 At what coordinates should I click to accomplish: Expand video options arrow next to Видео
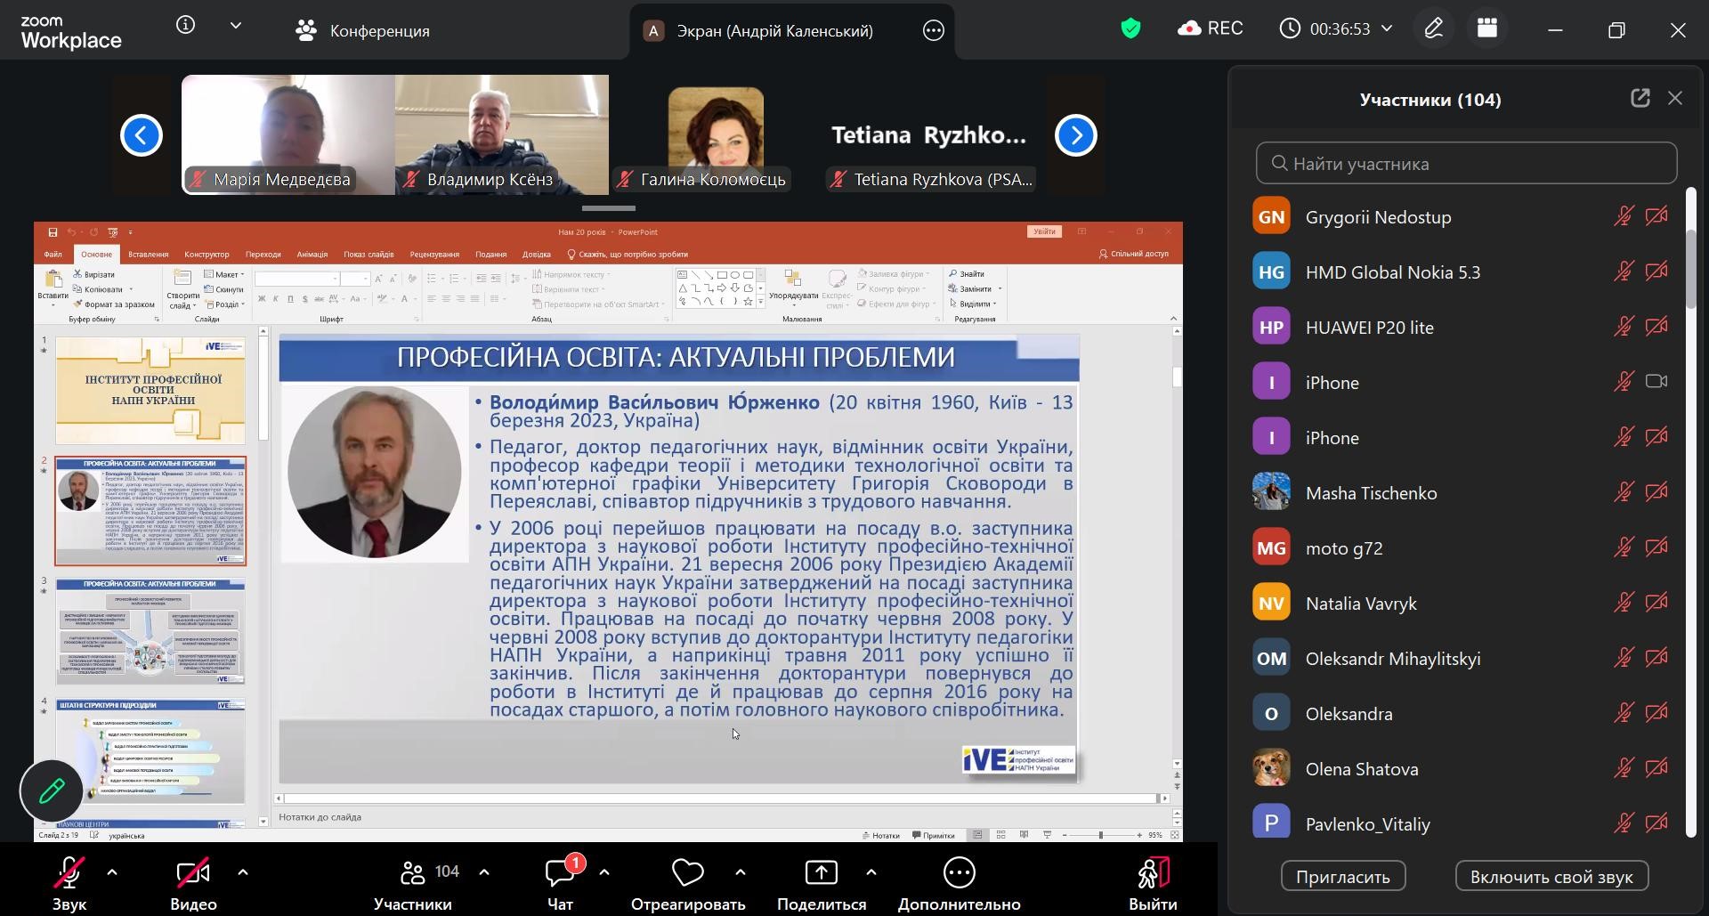coord(243,872)
